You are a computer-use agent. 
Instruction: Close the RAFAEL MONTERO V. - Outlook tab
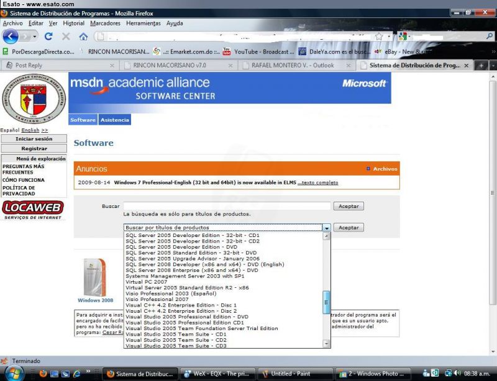[349, 66]
